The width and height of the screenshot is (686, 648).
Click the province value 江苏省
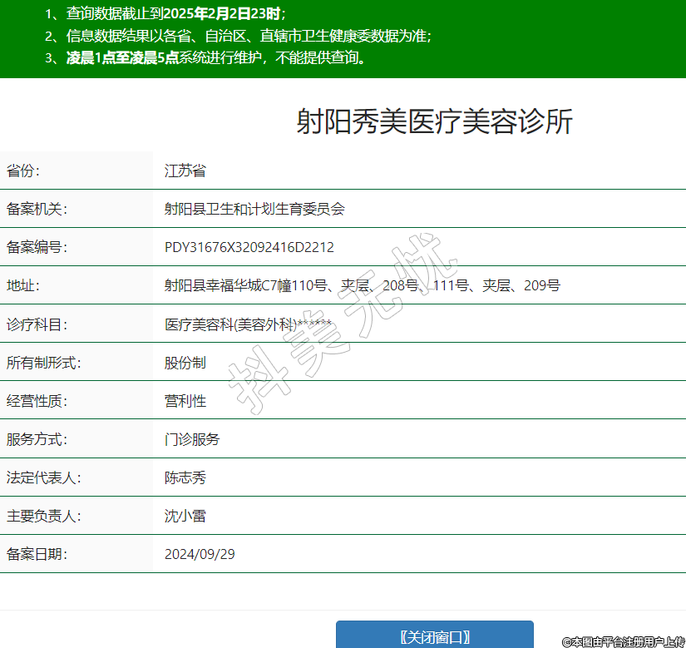[185, 171]
